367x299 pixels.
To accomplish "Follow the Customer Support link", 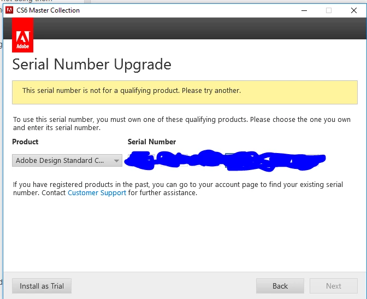I will pyautogui.click(x=97, y=193).
